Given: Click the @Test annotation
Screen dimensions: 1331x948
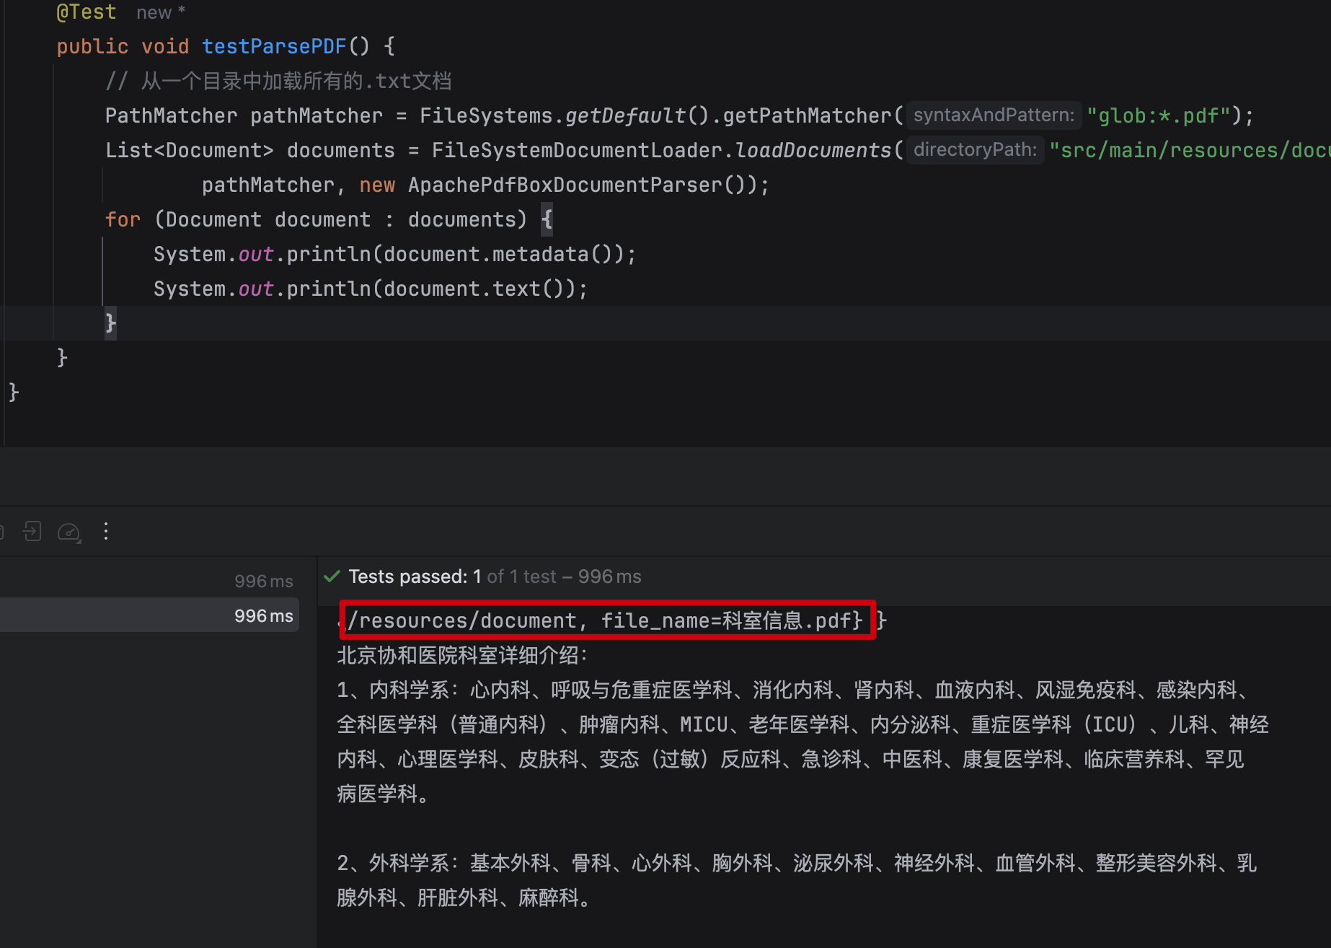Looking at the screenshot, I should tap(87, 12).
